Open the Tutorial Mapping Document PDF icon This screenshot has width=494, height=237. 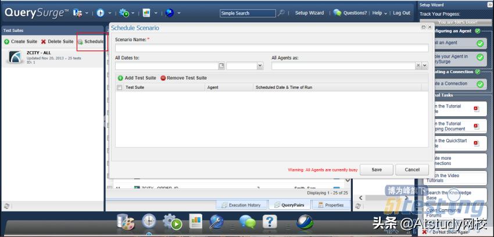[477, 126]
